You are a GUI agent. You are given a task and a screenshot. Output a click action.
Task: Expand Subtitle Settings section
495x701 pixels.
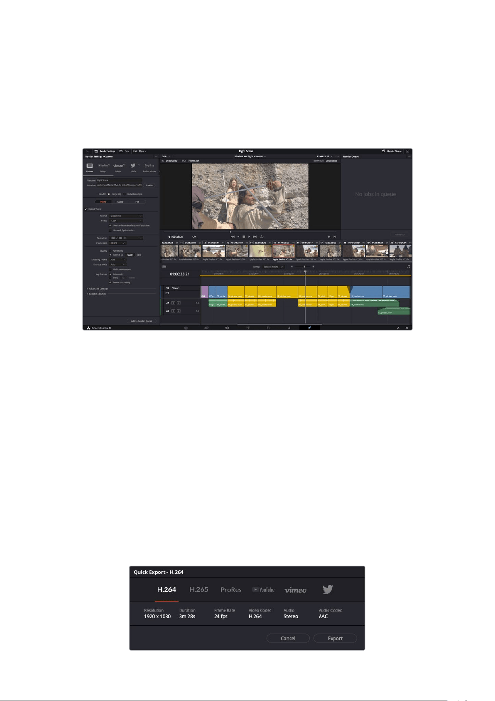click(x=97, y=294)
